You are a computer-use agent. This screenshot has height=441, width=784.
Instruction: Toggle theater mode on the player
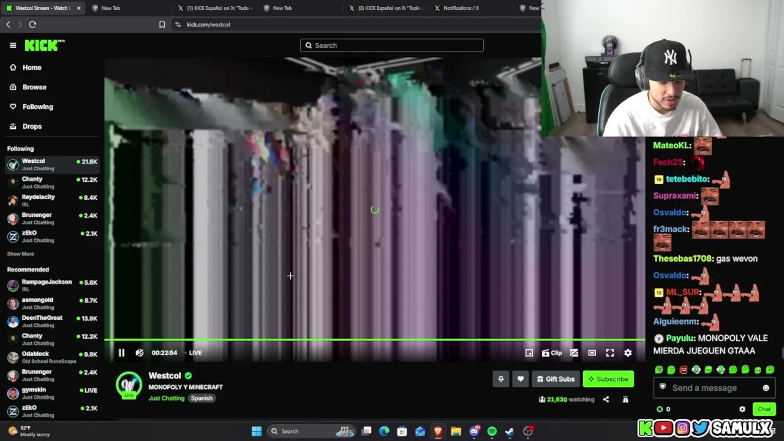pos(592,353)
